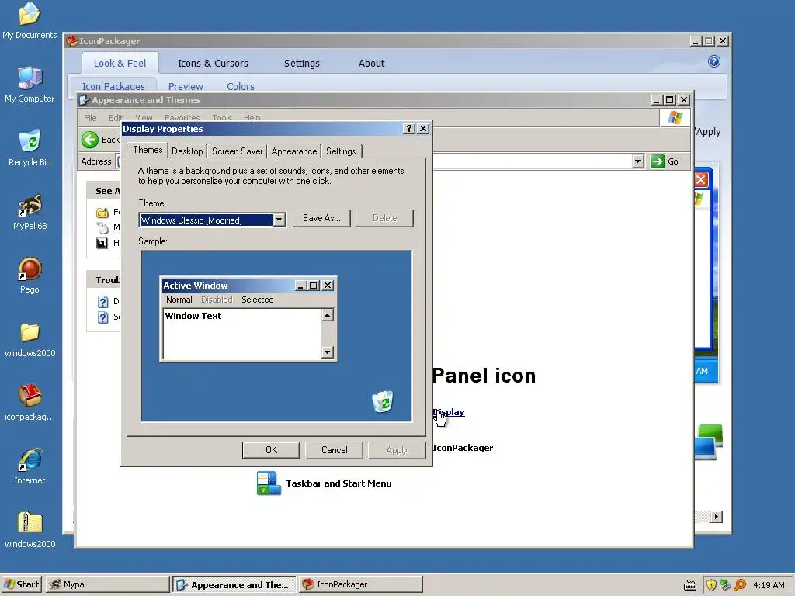795x596 pixels.
Task: Open the Recycle Bin desktop icon
Action: [30, 141]
